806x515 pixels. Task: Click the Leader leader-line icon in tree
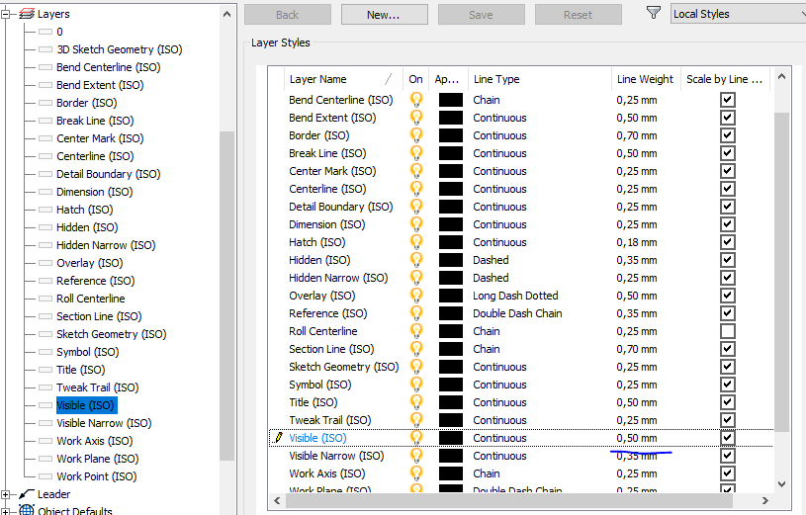tap(27, 494)
